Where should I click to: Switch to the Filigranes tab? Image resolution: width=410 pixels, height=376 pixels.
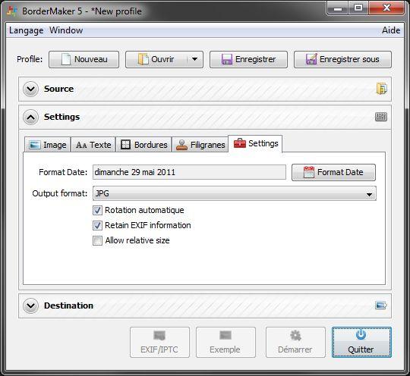click(x=200, y=144)
